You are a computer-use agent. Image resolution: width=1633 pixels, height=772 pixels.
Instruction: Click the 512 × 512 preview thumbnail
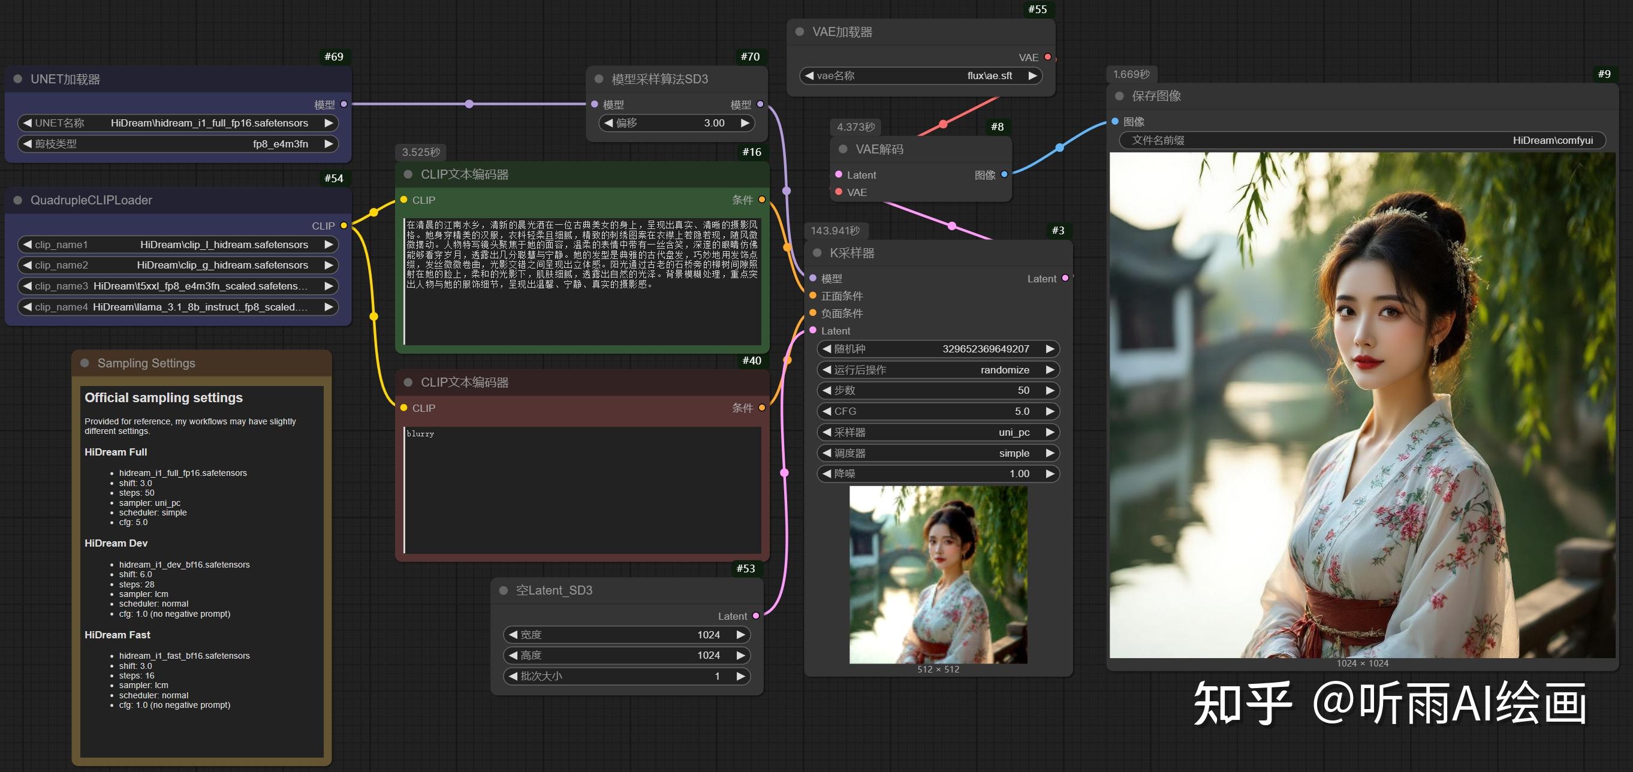[x=938, y=574]
